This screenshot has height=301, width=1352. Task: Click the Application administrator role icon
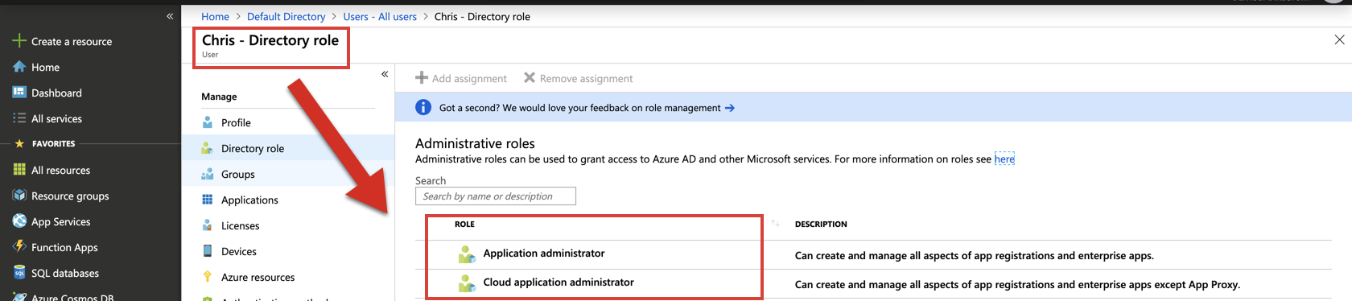click(467, 254)
